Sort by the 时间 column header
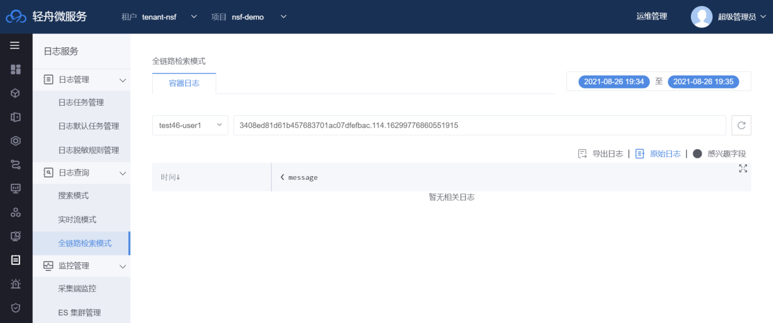This screenshot has height=323, width=773. coord(170,177)
